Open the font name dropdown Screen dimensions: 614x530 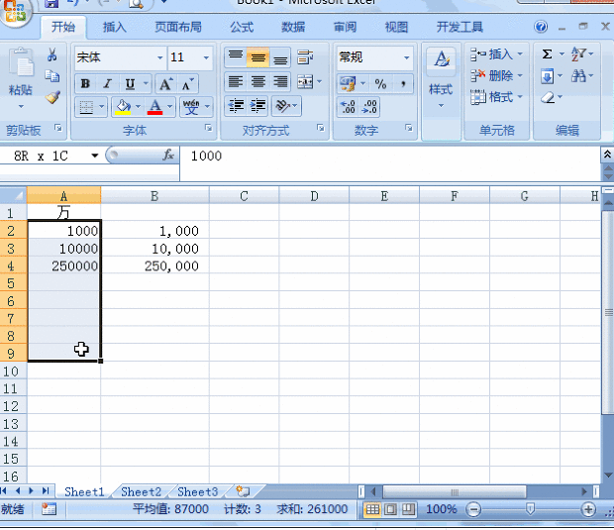tap(159, 57)
